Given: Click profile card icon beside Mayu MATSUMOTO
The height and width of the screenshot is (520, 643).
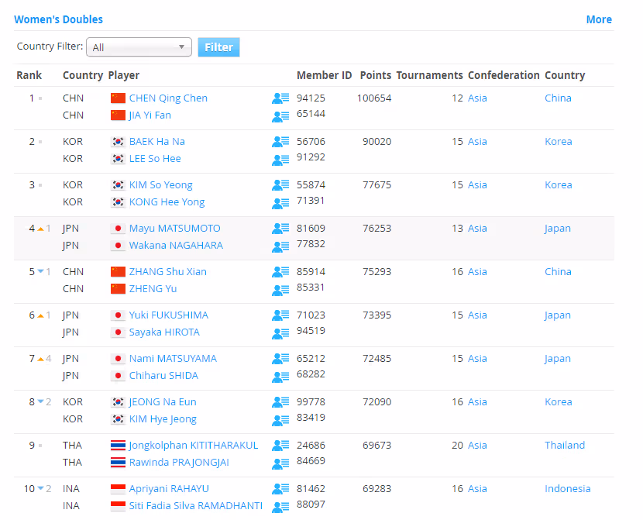Looking at the screenshot, I should click(280, 229).
